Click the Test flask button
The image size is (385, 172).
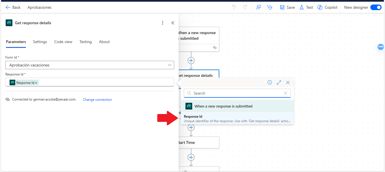coord(306,8)
